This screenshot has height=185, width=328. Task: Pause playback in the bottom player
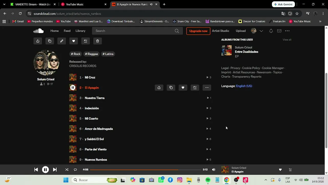[x=45, y=170]
